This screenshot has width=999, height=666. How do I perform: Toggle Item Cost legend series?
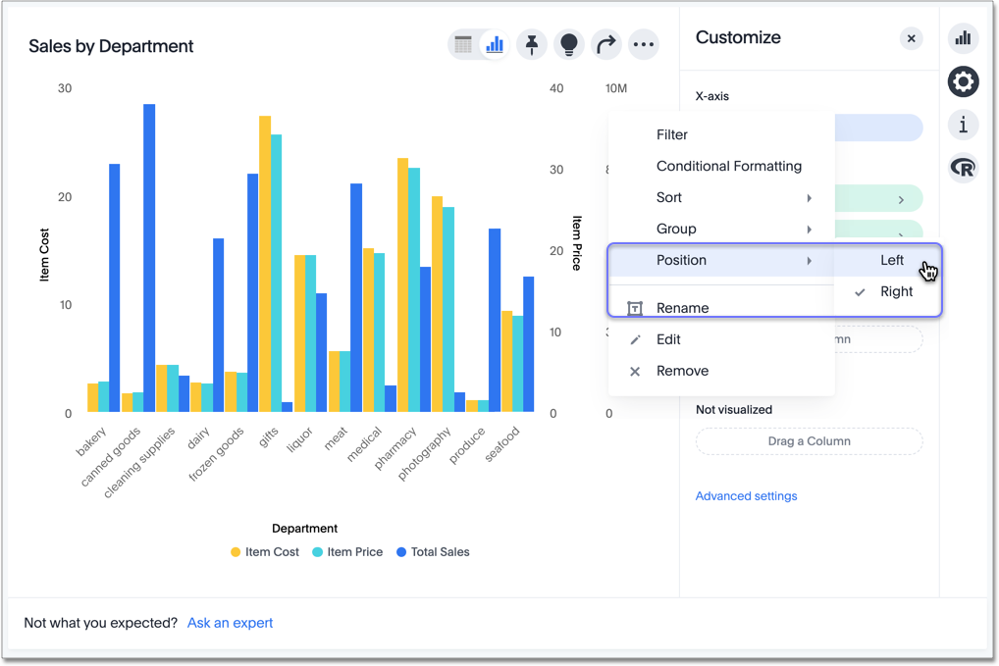[265, 552]
